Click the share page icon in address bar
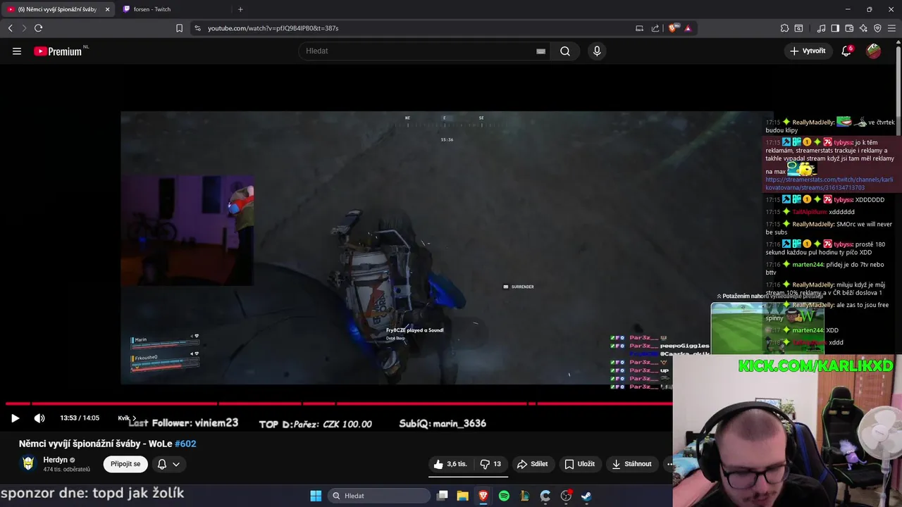This screenshot has width=902, height=507. tap(655, 28)
